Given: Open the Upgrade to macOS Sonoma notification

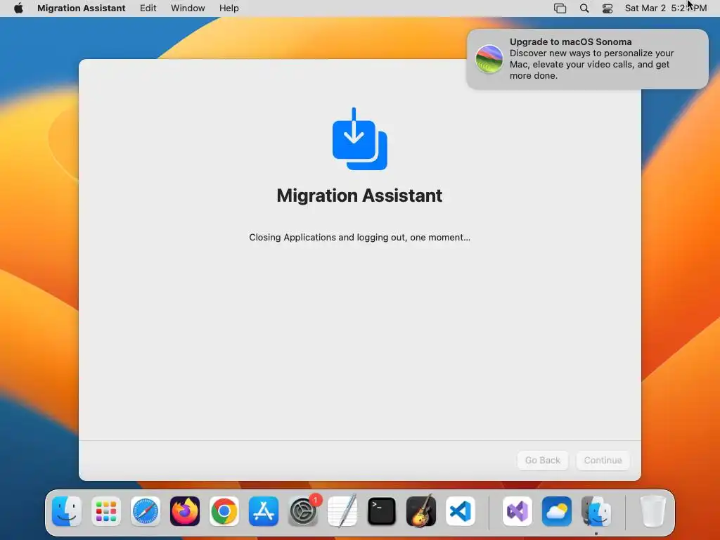Looking at the screenshot, I should (x=587, y=59).
